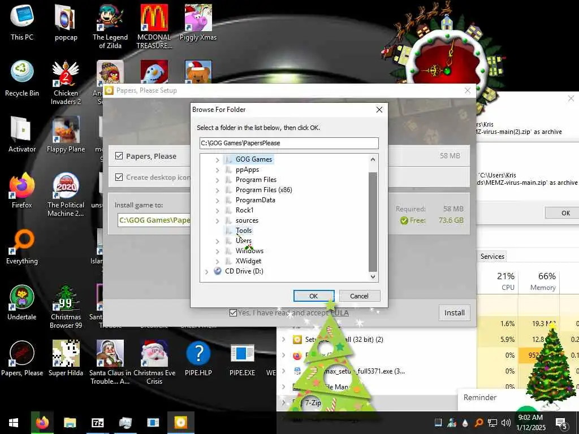Launch Papers, Please desktop shortcut
This screenshot has width=579, height=434.
point(22,358)
